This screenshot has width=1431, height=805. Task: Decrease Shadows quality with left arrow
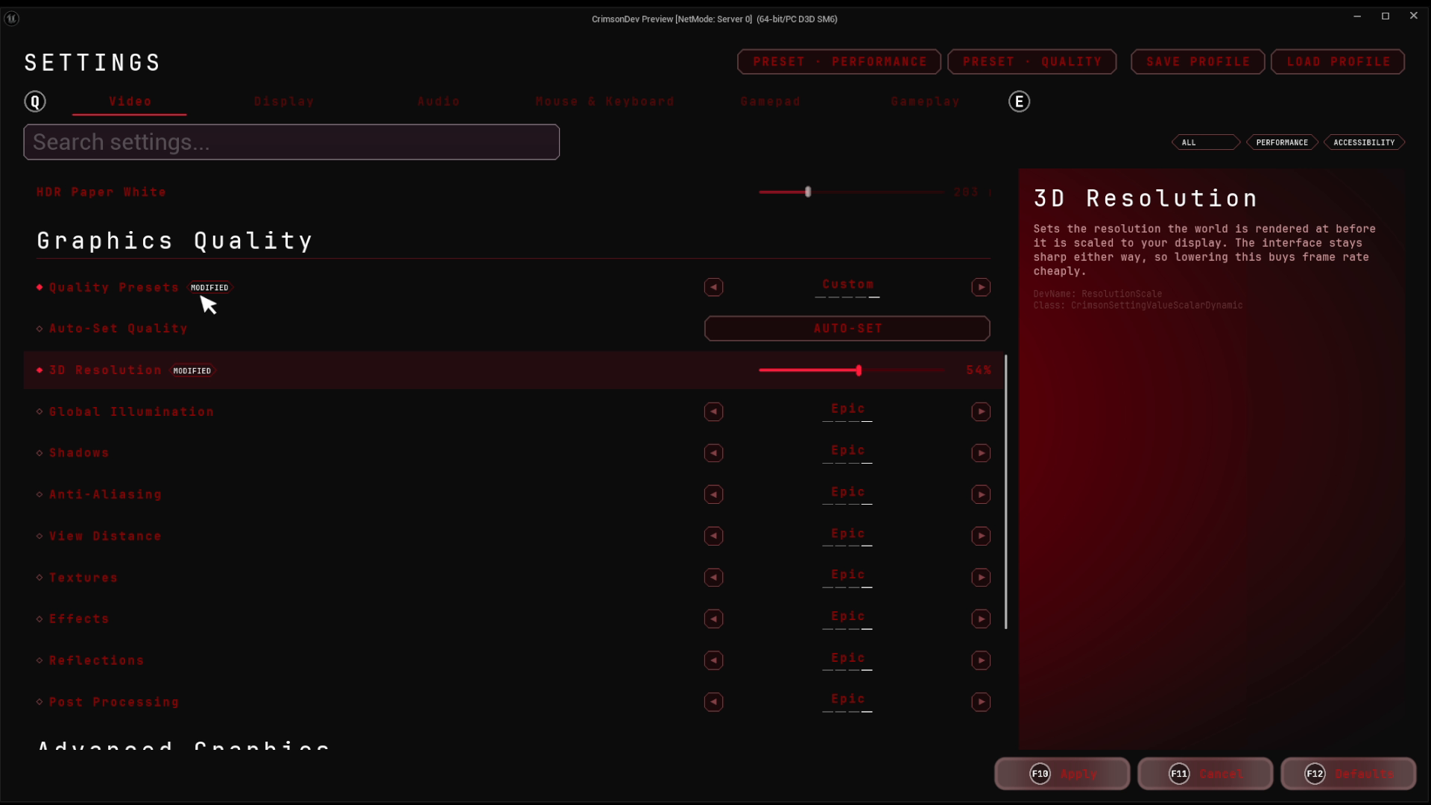[x=713, y=453]
